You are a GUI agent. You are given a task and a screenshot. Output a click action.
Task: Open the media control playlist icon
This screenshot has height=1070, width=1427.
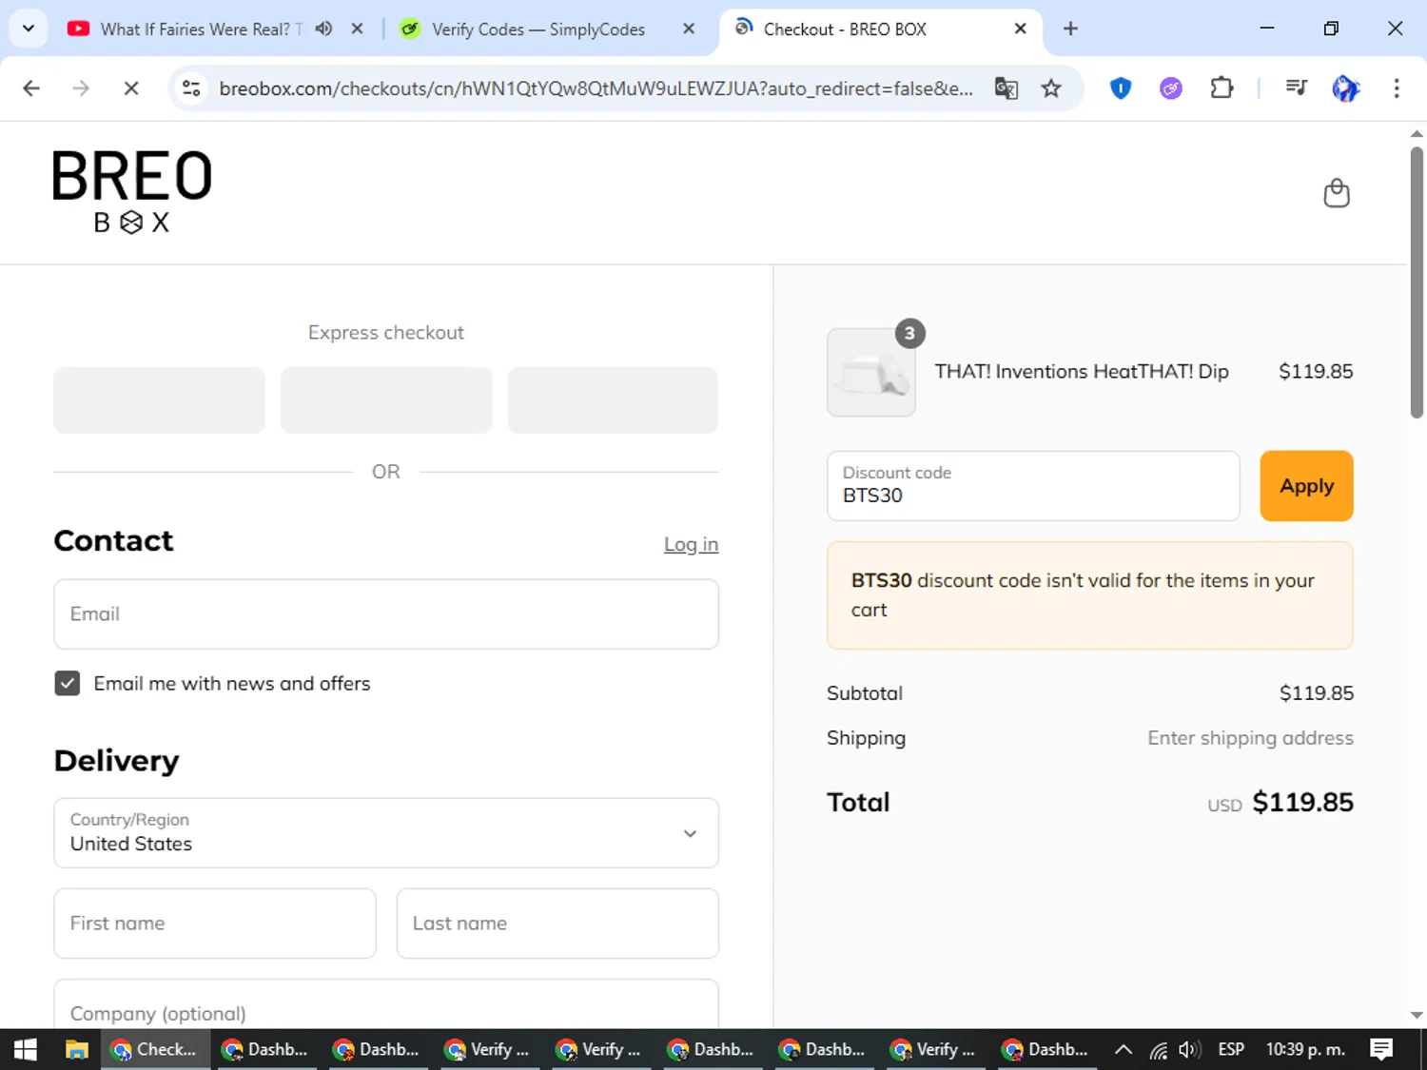pos(1296,88)
